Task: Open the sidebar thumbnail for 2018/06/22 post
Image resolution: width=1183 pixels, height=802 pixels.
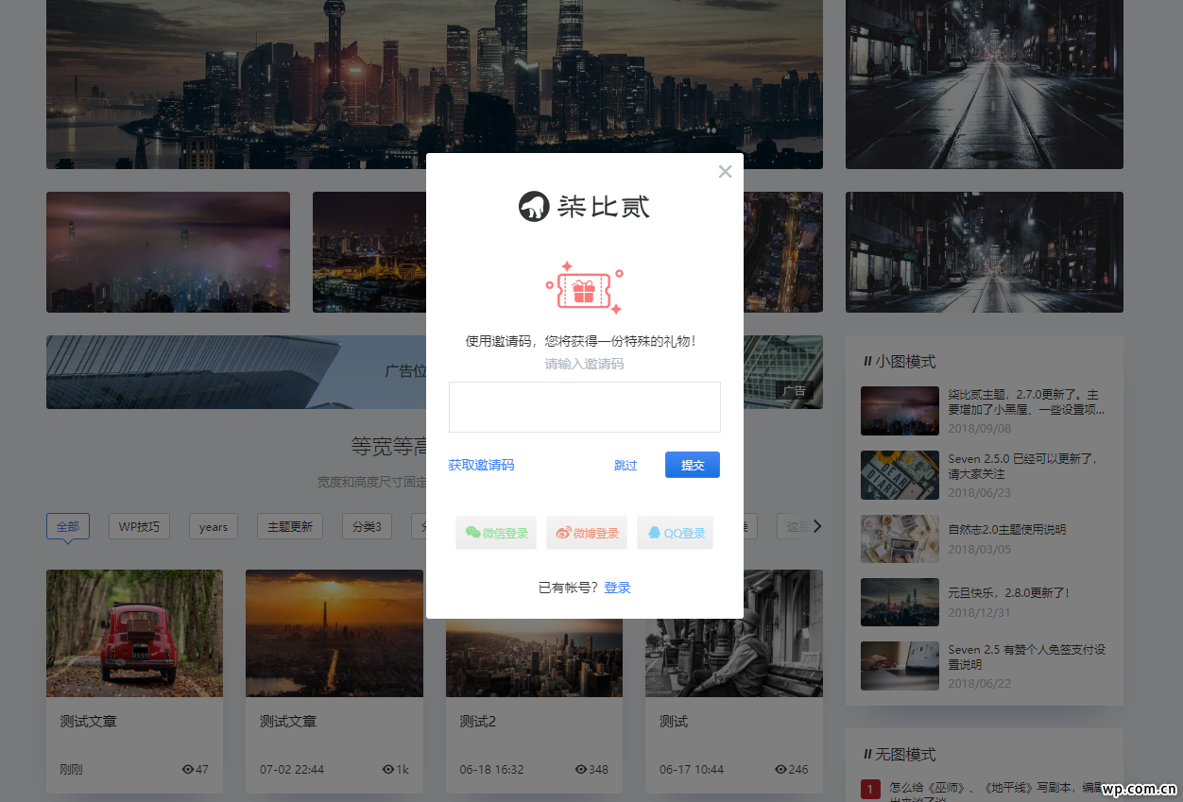Action: tap(900, 666)
